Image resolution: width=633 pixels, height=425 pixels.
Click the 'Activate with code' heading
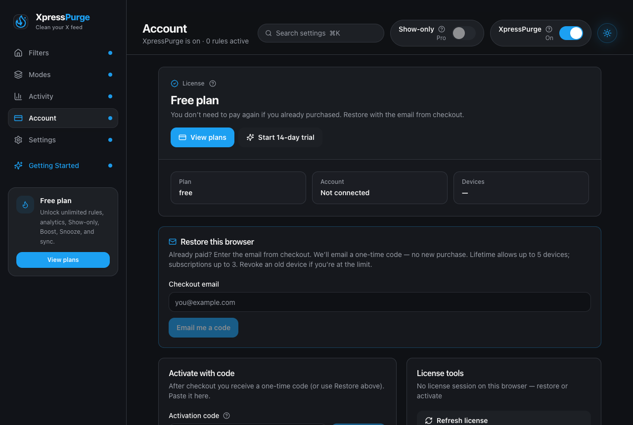coord(202,373)
